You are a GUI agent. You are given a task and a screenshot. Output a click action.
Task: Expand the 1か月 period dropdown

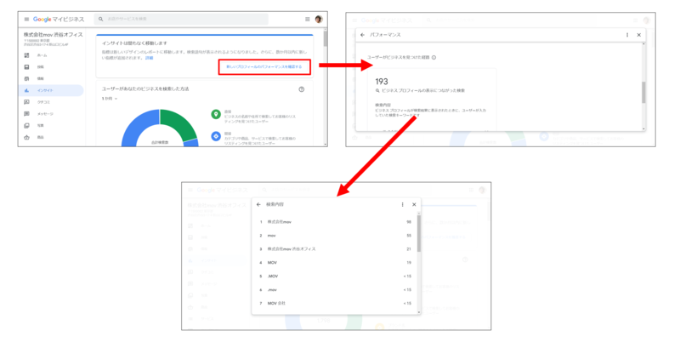(110, 99)
